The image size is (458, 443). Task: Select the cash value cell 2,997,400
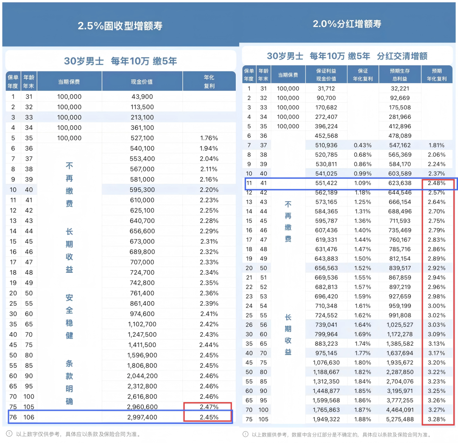click(x=142, y=417)
